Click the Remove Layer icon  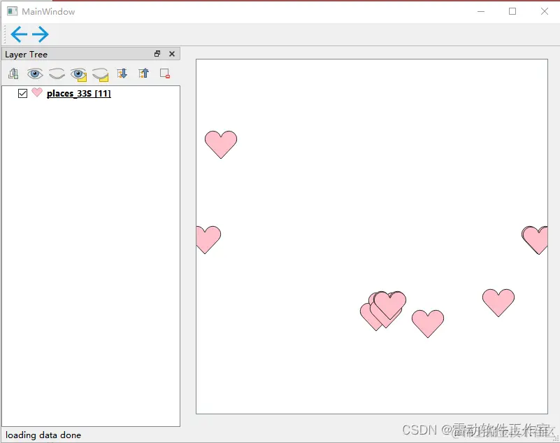[x=165, y=73]
